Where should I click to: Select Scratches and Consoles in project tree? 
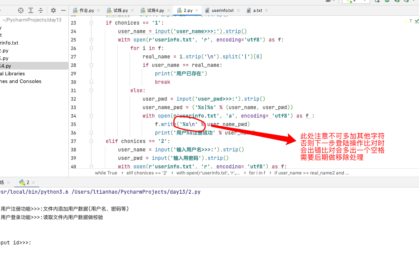pos(21,81)
